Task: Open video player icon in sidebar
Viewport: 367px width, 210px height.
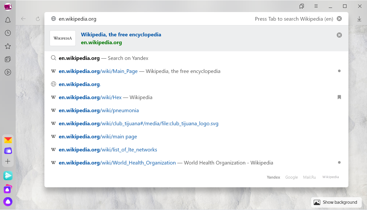Action: tap(8, 72)
